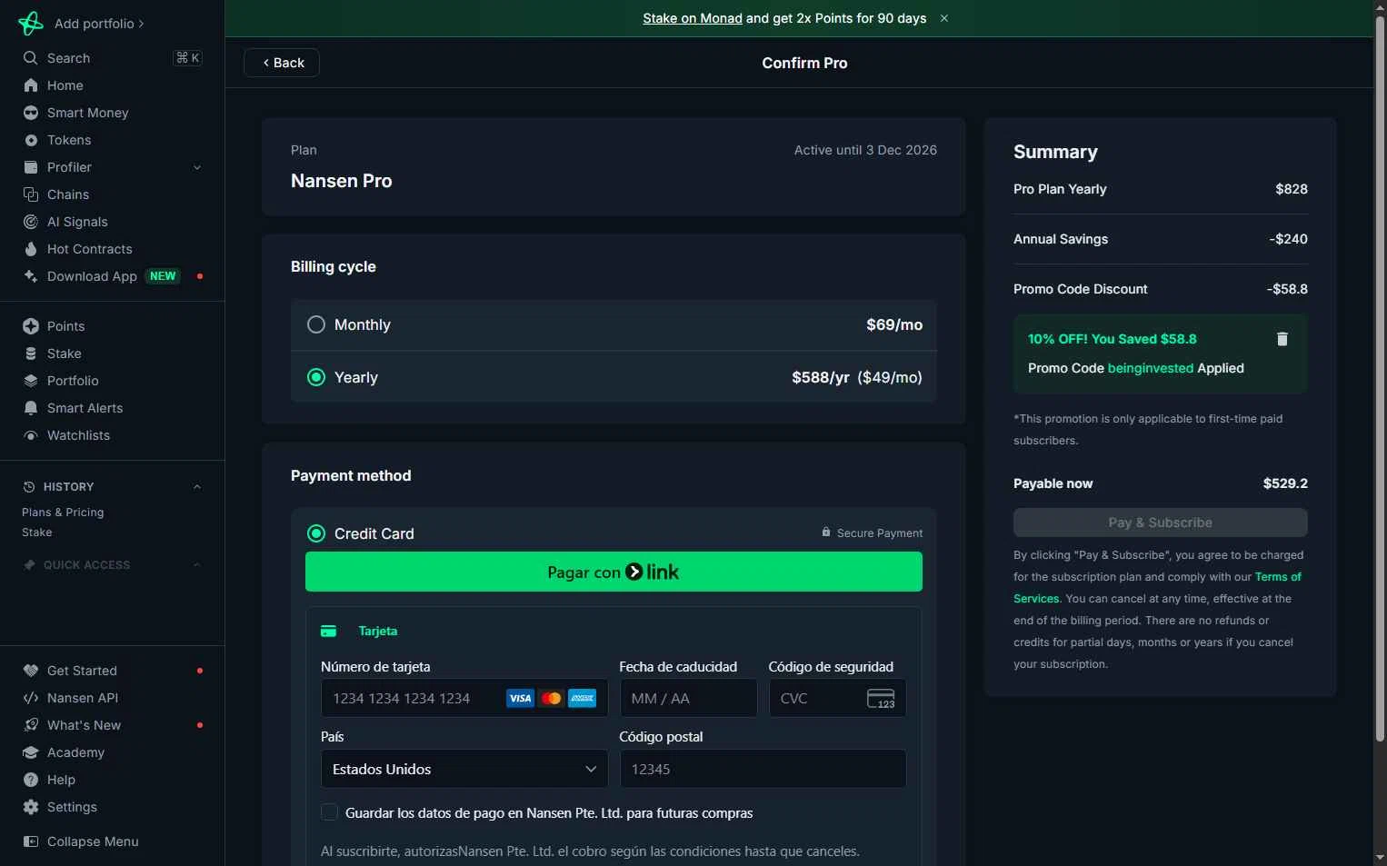The width and height of the screenshot is (1387, 866).
Task: Focus the Código postal field
Action: click(x=763, y=769)
